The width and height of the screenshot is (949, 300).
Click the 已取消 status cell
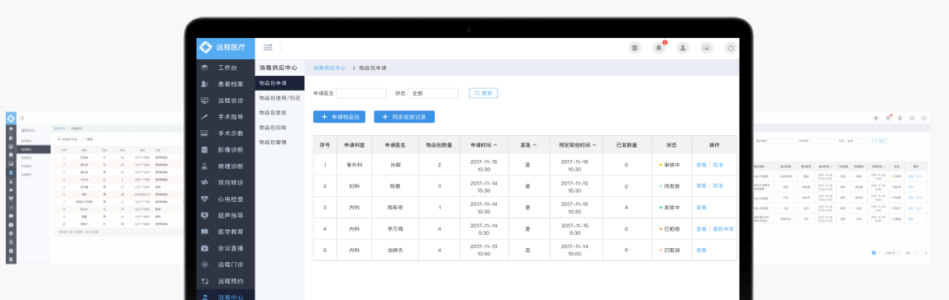click(671, 250)
